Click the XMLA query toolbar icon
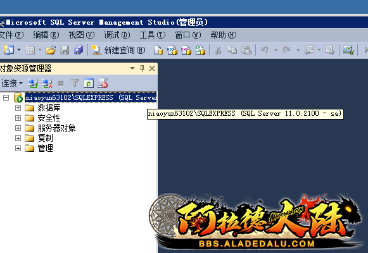Viewport: 368px width, 253px height. point(200,50)
